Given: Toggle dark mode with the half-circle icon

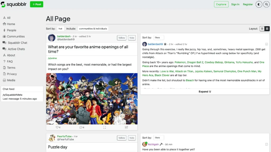Looking at the screenshot, I should point(259,4).
